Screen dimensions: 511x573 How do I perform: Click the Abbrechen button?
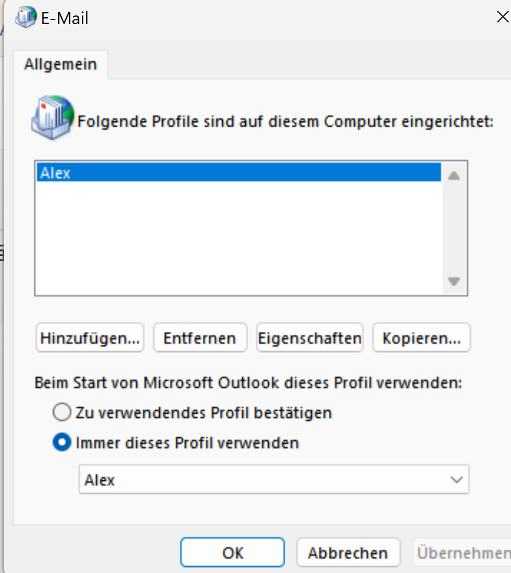tap(348, 552)
